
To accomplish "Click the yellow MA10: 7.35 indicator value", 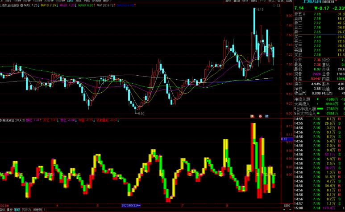I will click(x=50, y=5).
